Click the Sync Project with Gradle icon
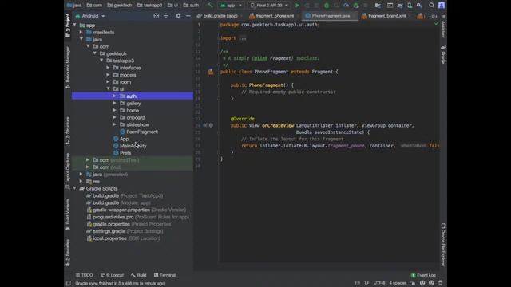Viewport: 511px width, 287px height. [x=400, y=6]
